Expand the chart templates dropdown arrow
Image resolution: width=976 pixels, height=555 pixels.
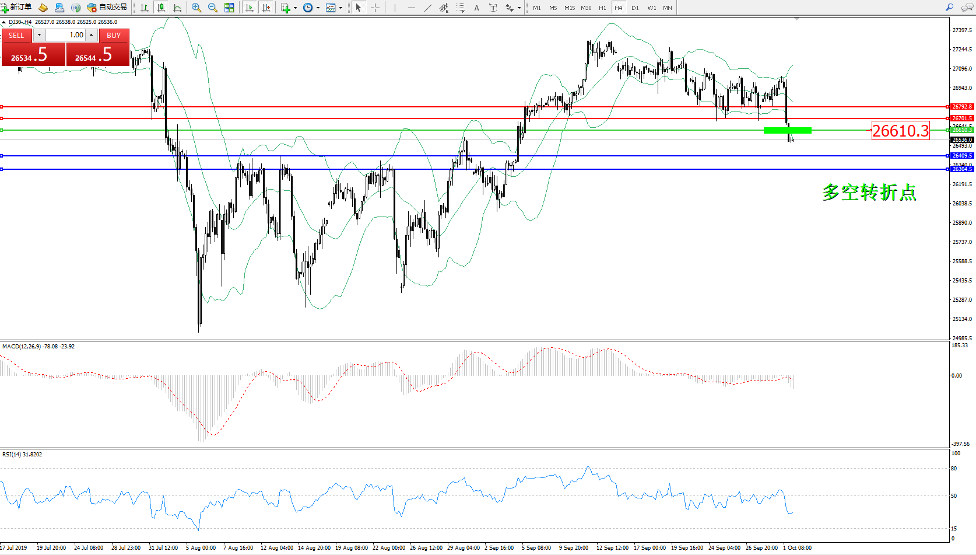coord(340,8)
